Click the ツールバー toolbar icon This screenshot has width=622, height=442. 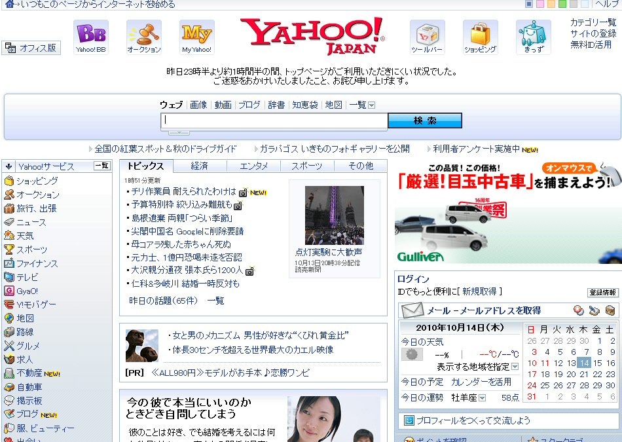click(428, 37)
